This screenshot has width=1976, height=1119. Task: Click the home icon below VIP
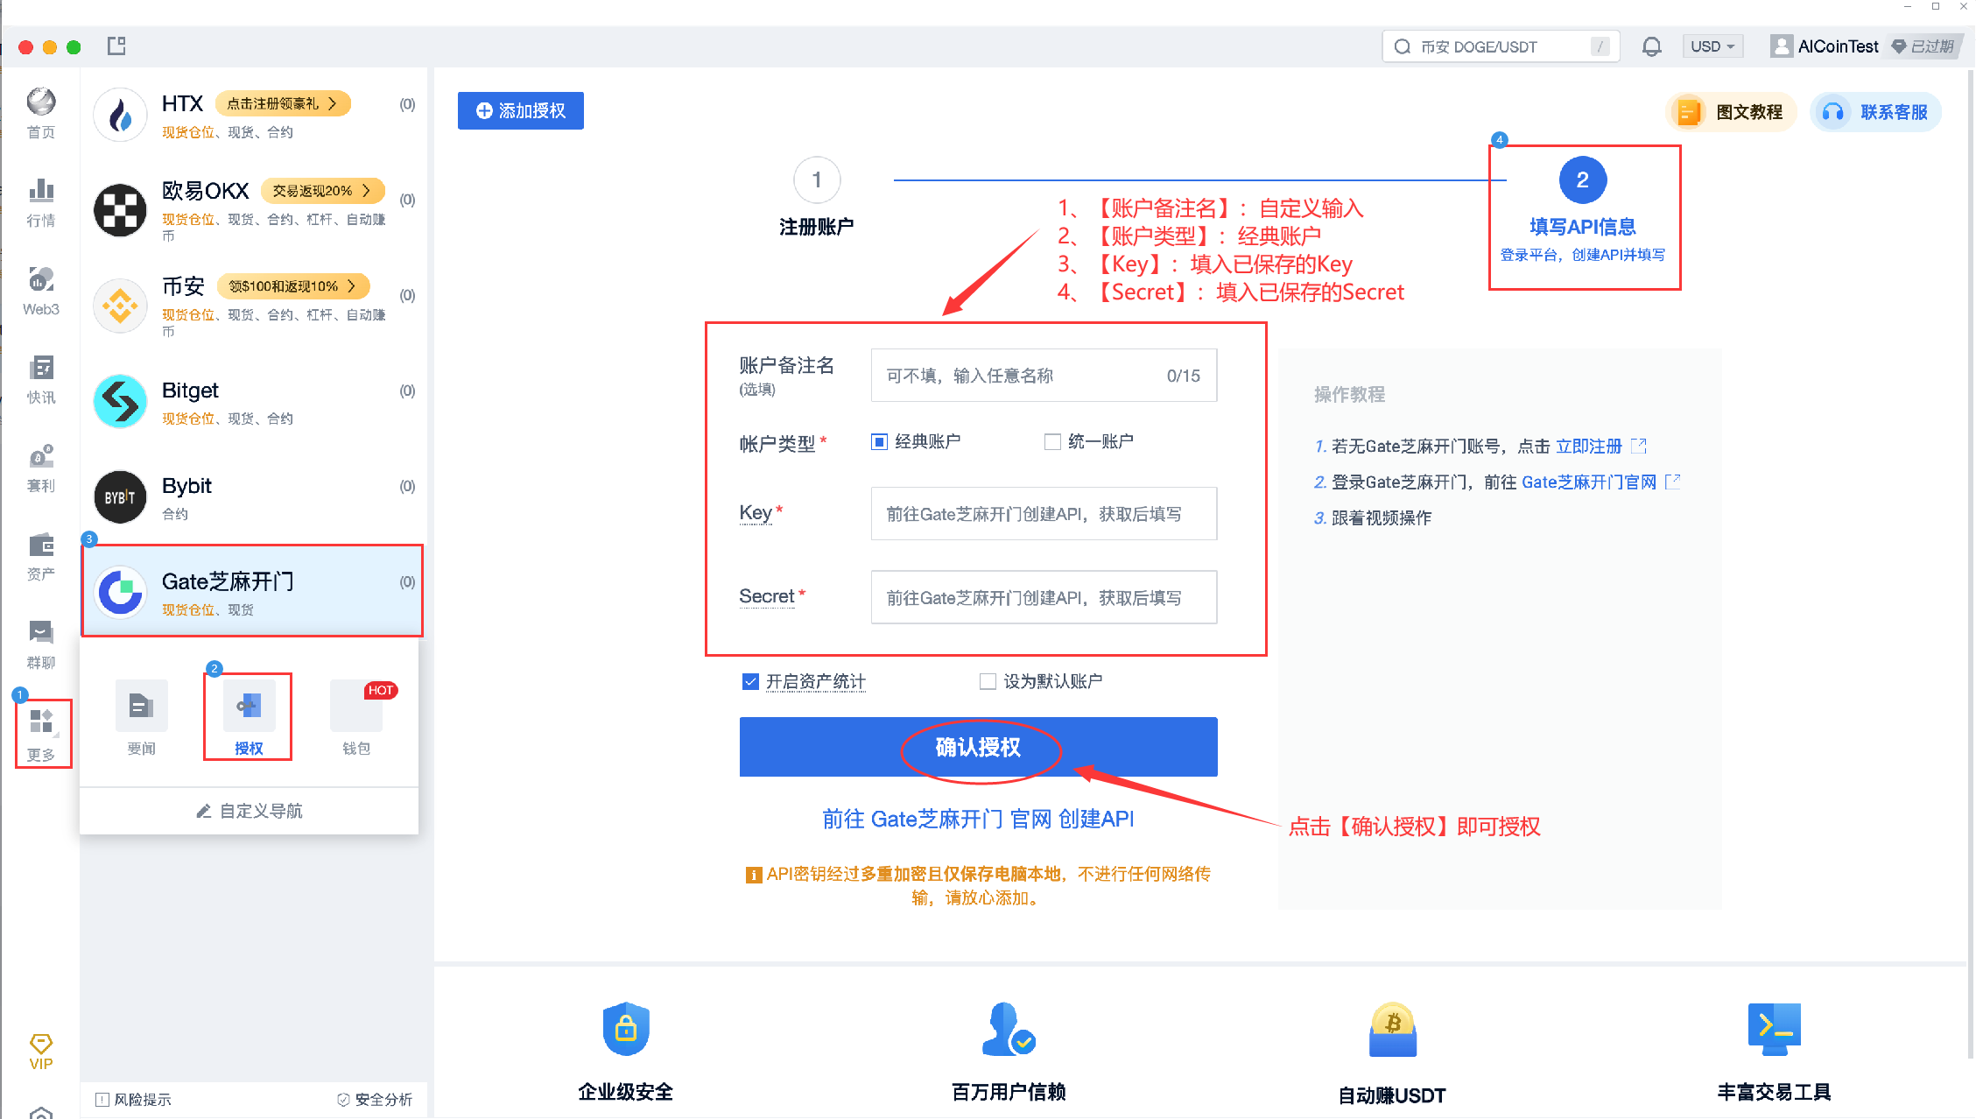click(41, 1112)
